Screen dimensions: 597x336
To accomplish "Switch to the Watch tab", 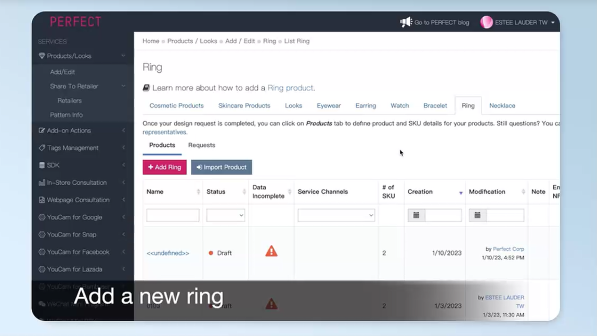I will pos(399,106).
